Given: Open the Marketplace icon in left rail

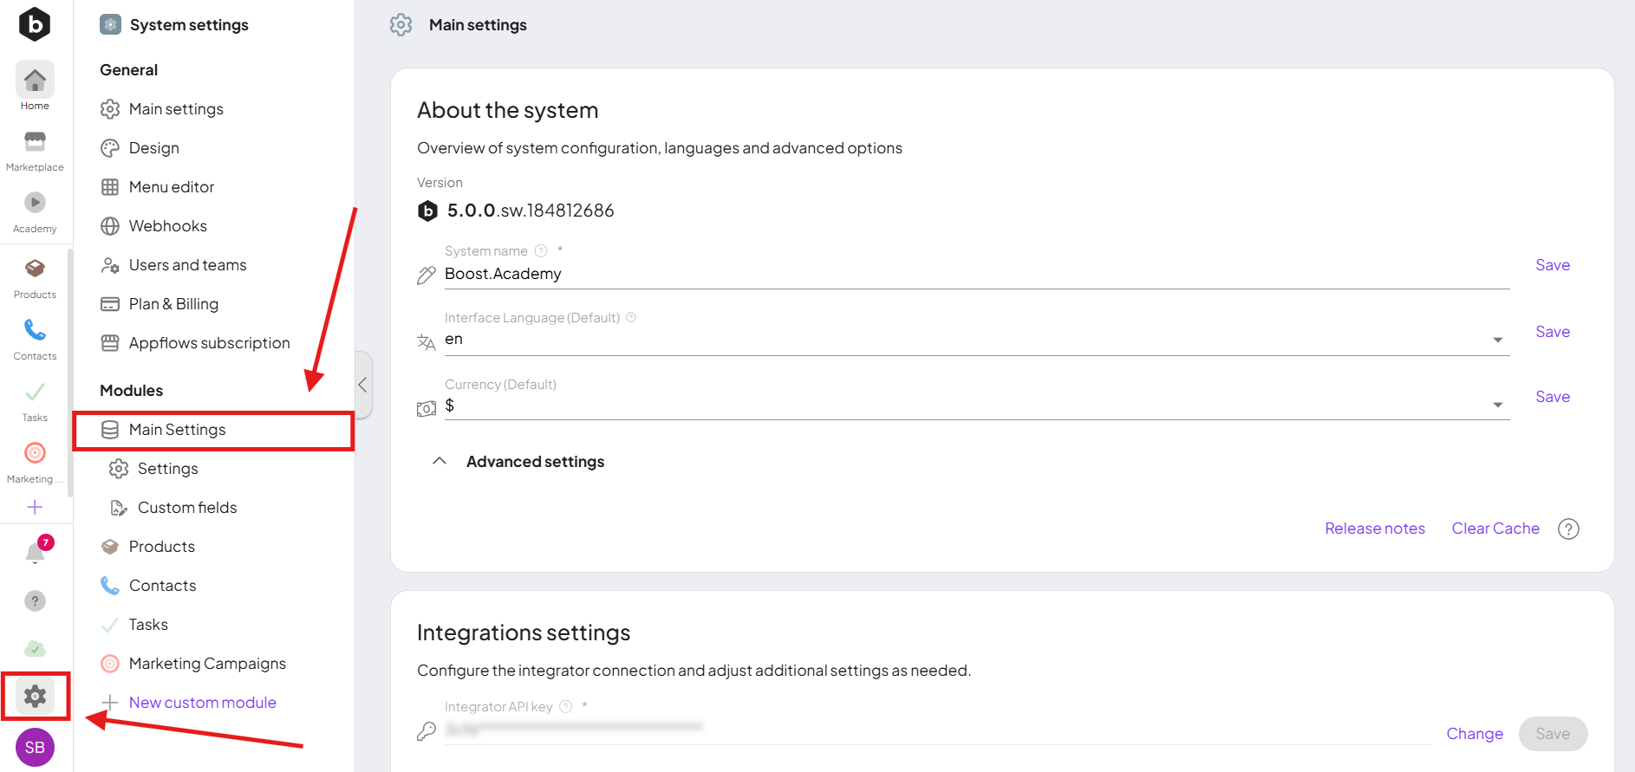Looking at the screenshot, I should (35, 142).
